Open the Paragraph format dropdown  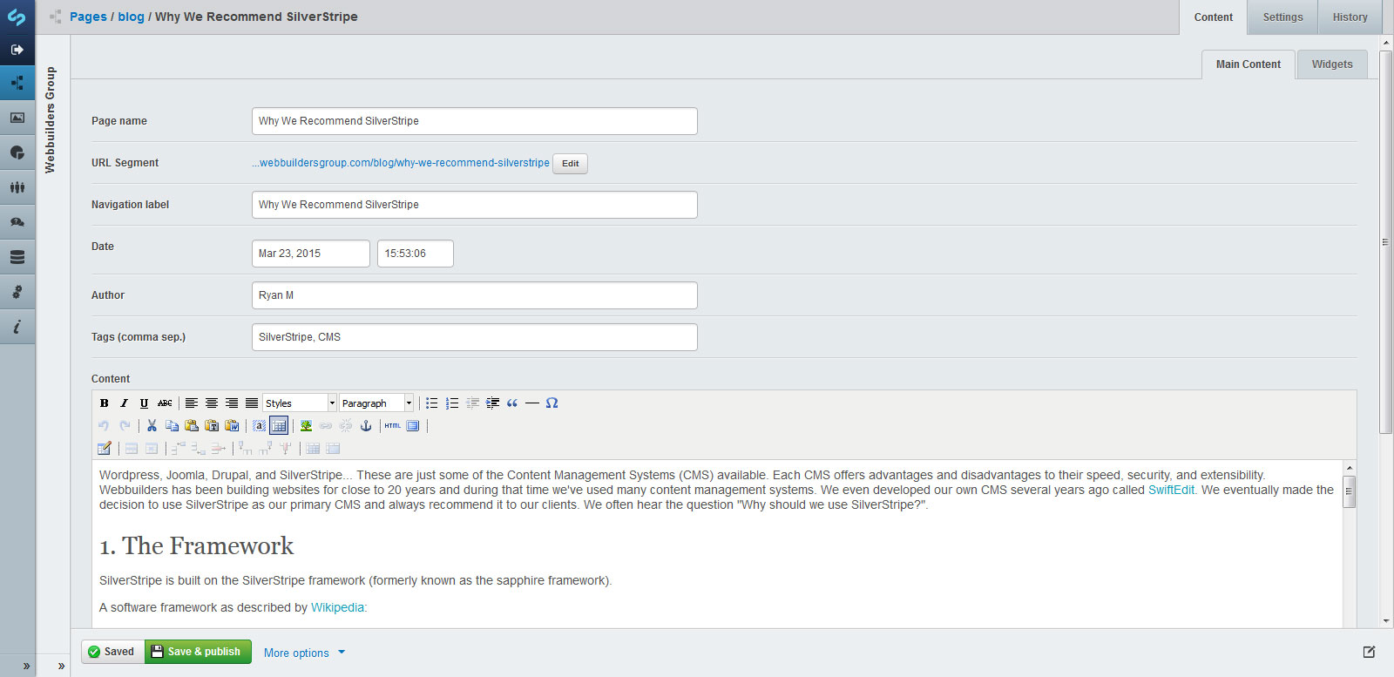tap(376, 403)
